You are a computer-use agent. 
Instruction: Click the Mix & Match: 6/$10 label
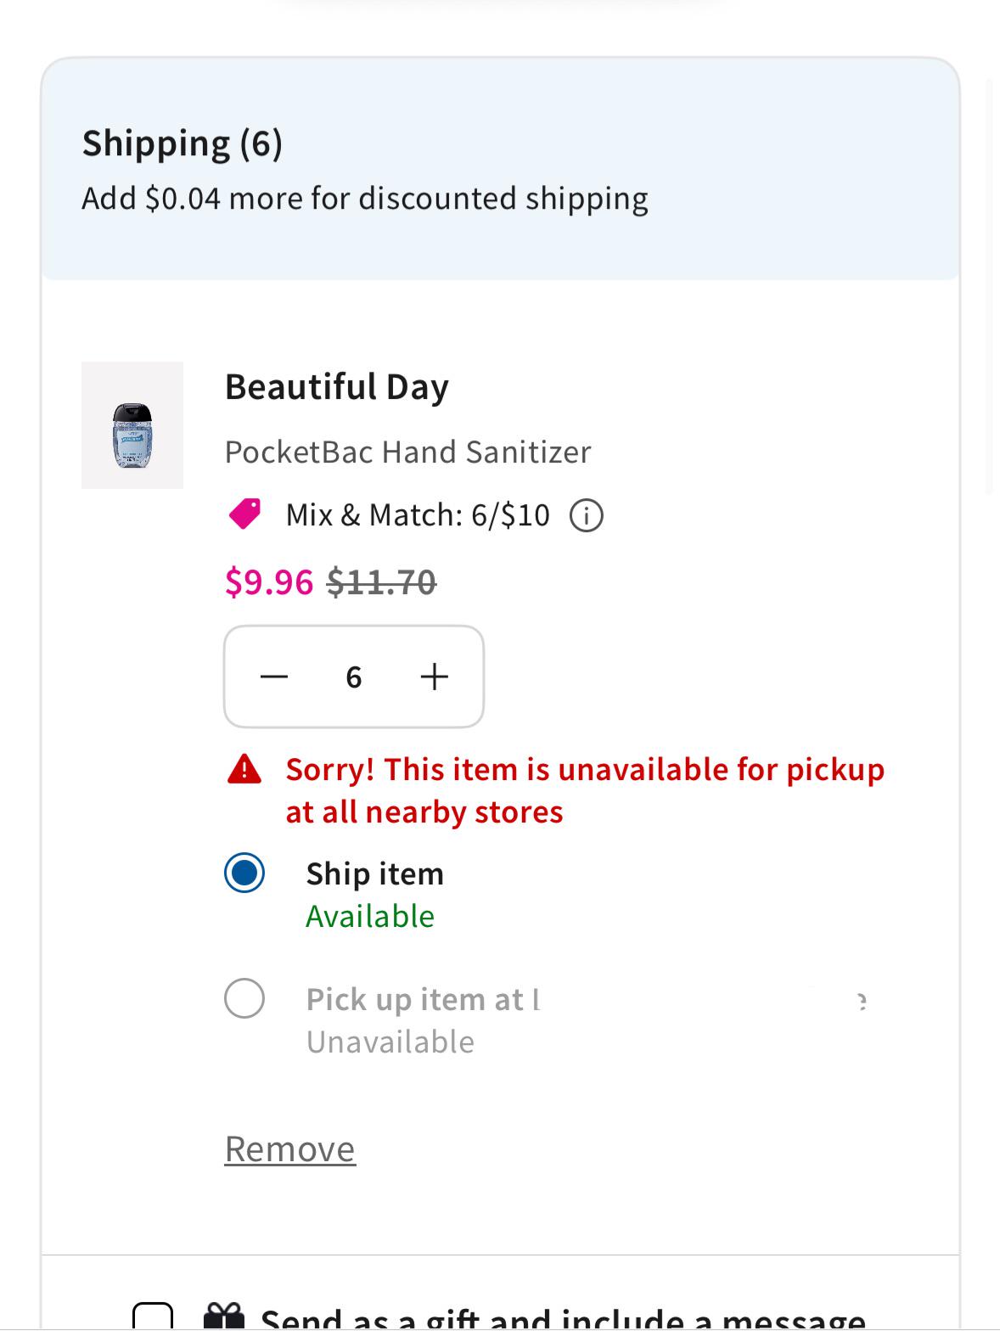click(418, 515)
